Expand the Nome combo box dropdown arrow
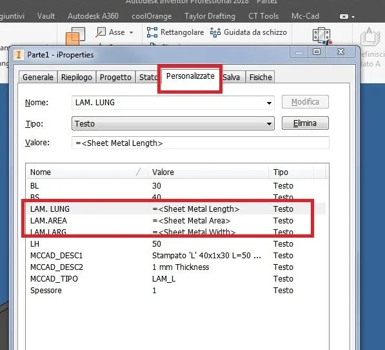The width and height of the screenshot is (385, 350). click(x=269, y=103)
